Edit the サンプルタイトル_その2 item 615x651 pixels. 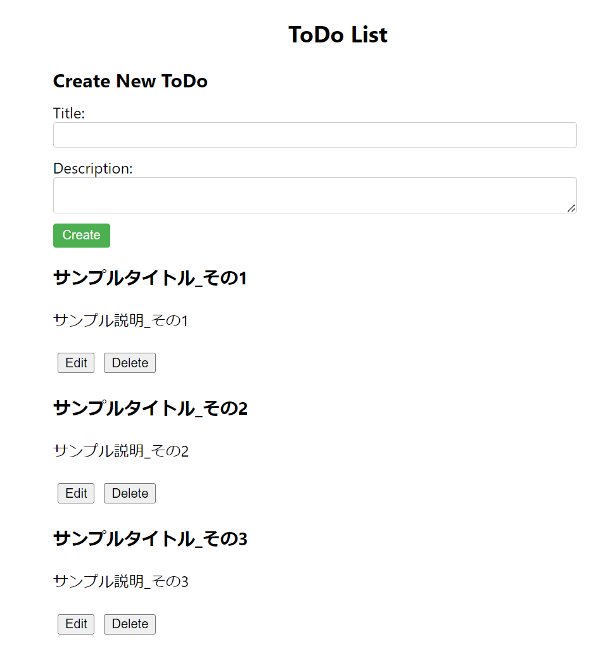(76, 493)
